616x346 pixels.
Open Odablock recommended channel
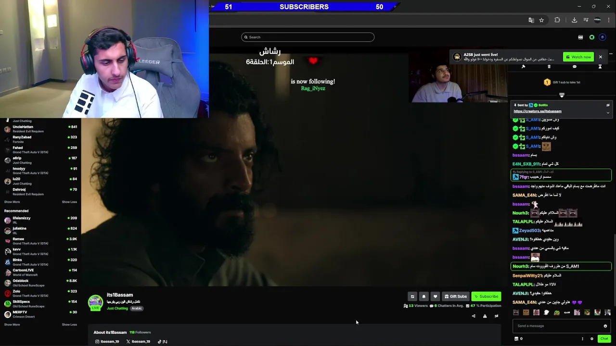click(x=40, y=283)
